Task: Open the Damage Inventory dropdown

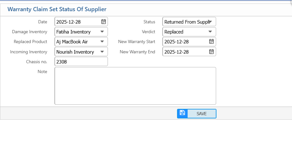Action: (102, 32)
